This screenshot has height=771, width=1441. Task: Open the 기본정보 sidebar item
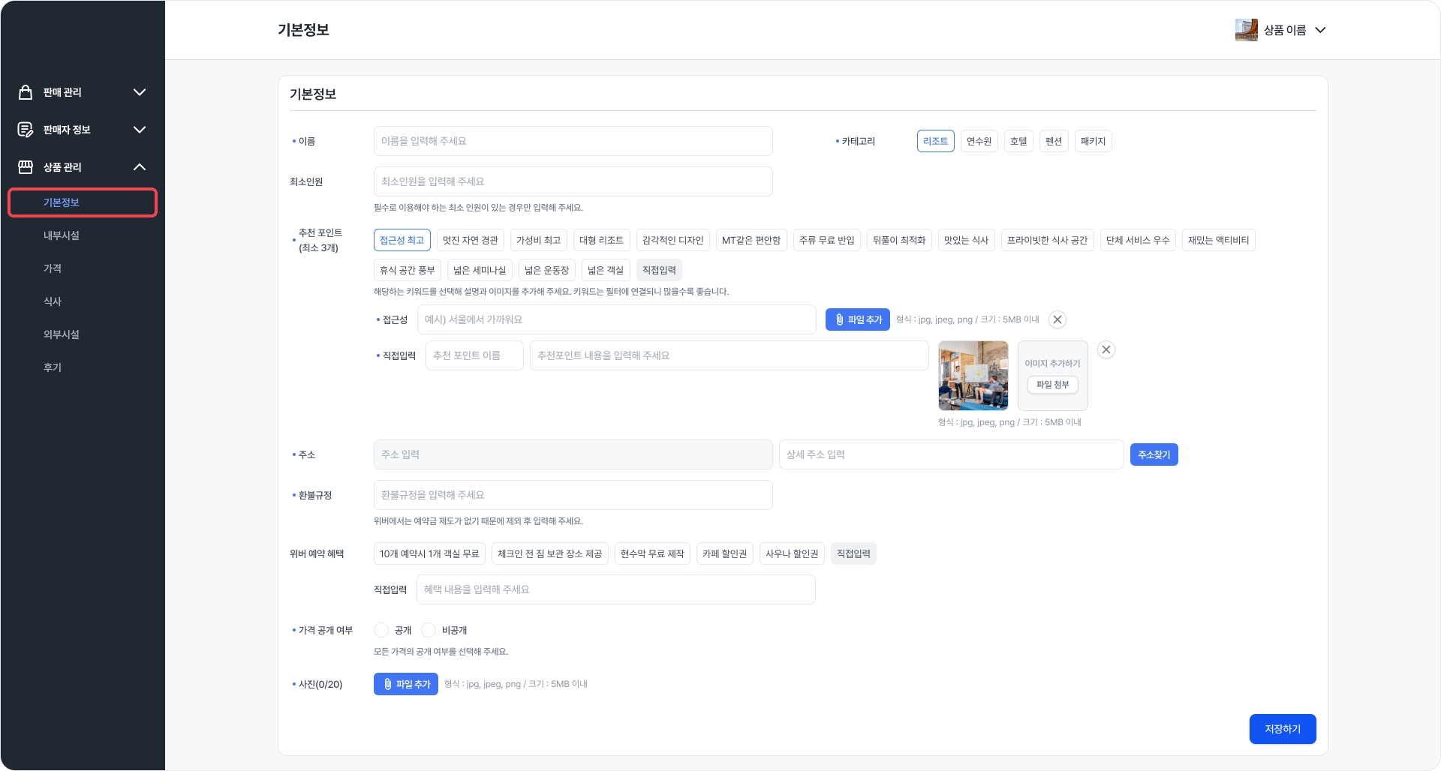83,202
